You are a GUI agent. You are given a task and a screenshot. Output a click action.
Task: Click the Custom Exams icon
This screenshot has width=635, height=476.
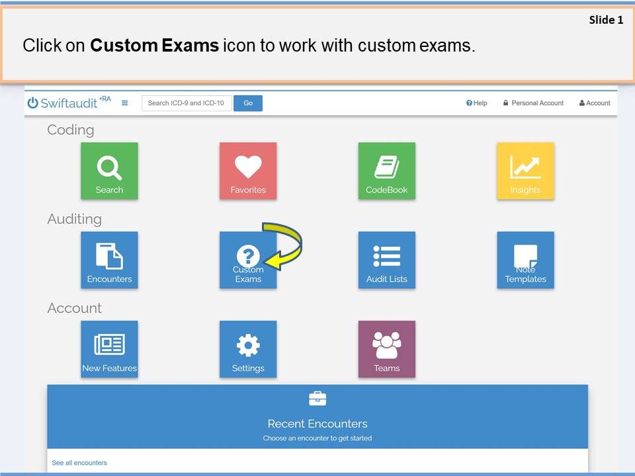tap(248, 260)
